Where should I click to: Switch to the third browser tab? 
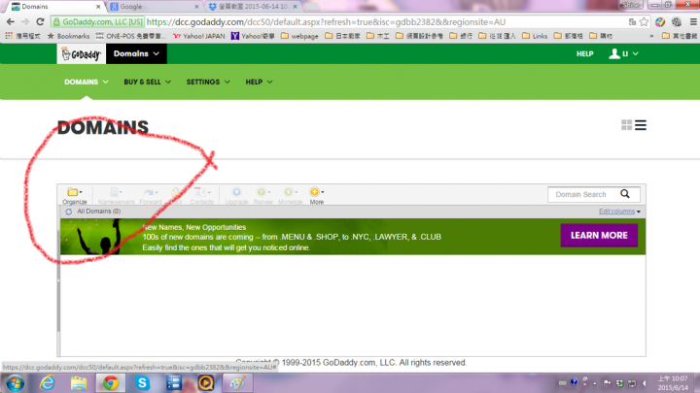pyautogui.click(x=253, y=6)
